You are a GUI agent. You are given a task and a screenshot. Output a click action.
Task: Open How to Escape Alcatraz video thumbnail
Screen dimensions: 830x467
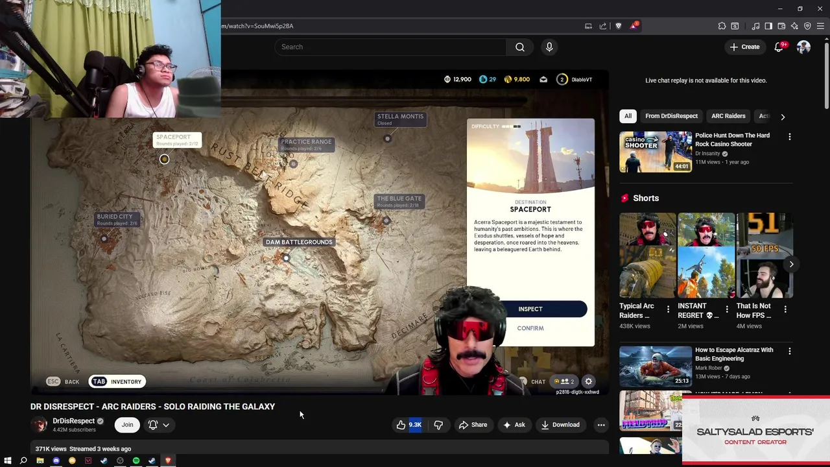tap(656, 366)
